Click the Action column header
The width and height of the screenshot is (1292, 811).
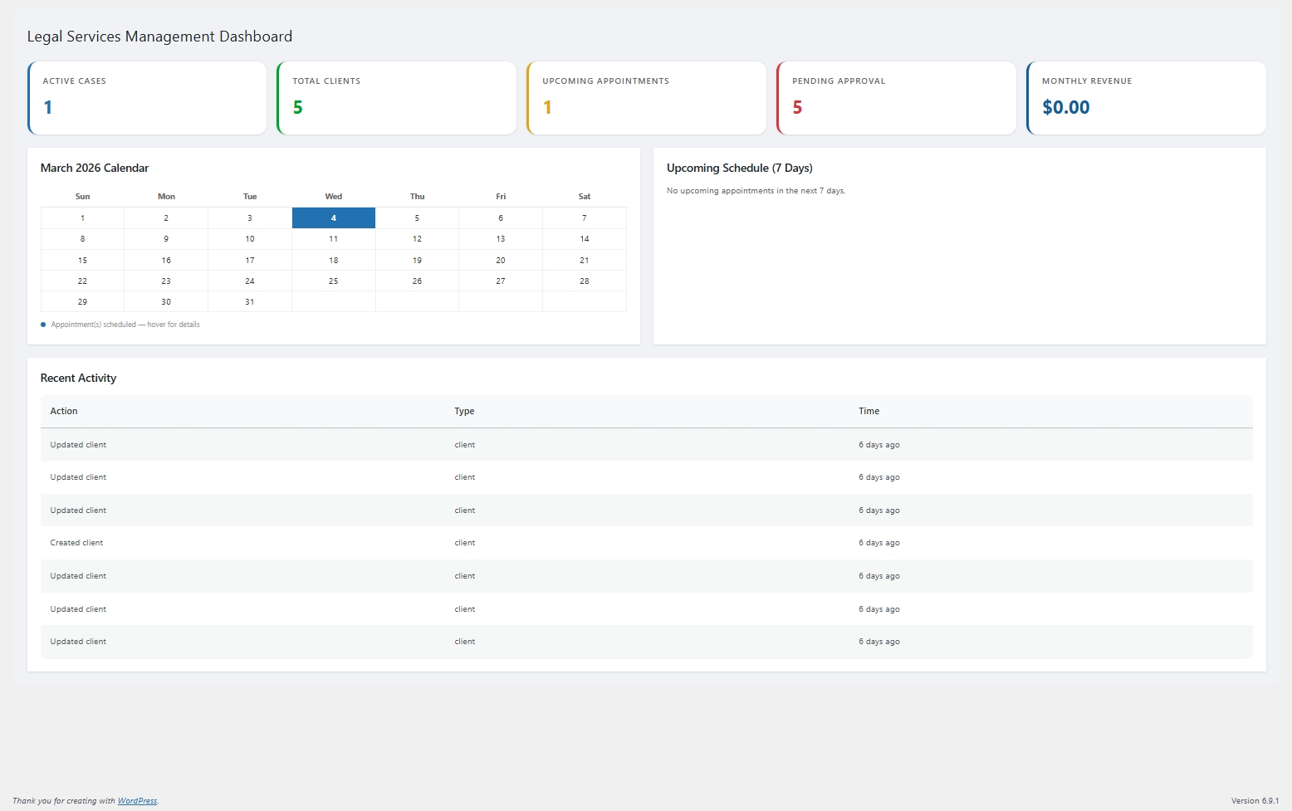(x=64, y=412)
